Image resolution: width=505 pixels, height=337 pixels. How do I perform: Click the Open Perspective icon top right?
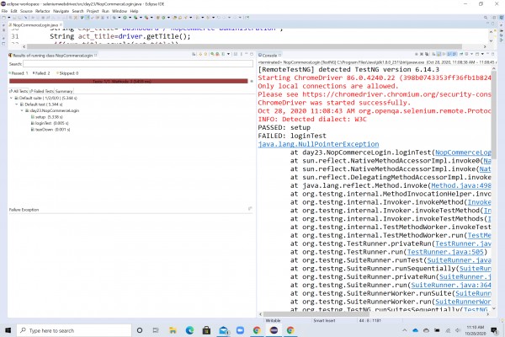(x=494, y=18)
